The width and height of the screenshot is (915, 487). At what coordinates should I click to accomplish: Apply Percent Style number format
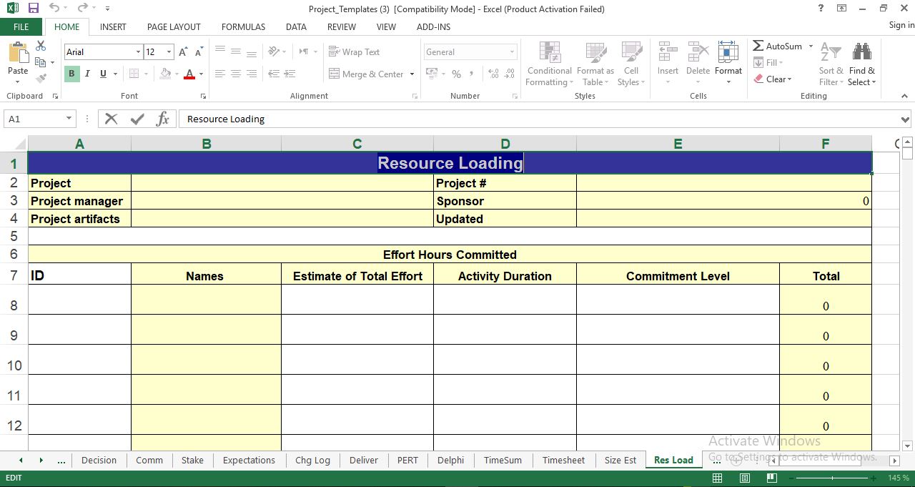455,74
